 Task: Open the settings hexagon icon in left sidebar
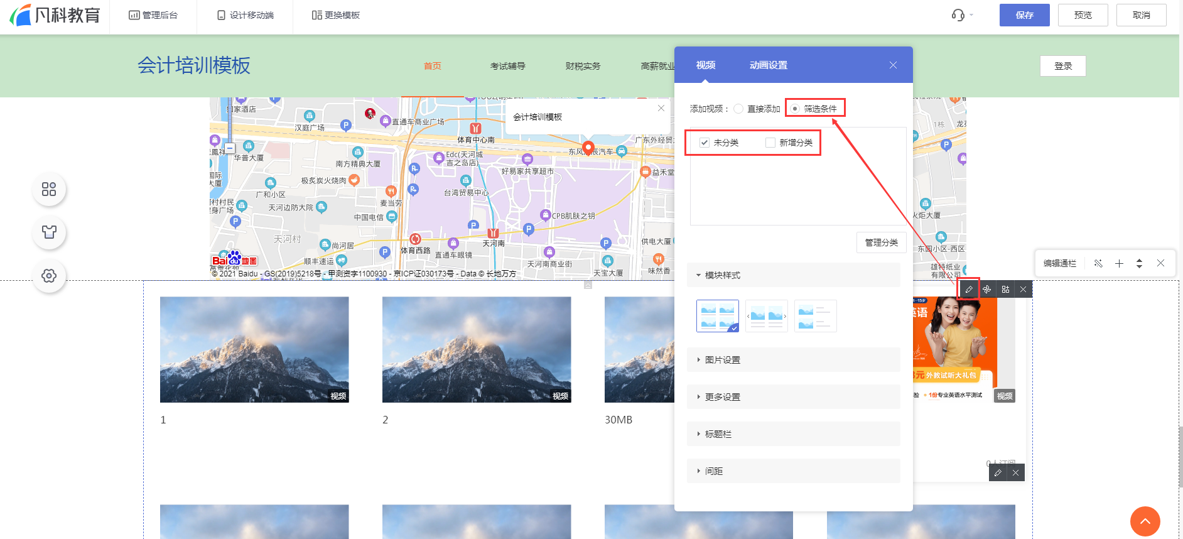coord(49,276)
